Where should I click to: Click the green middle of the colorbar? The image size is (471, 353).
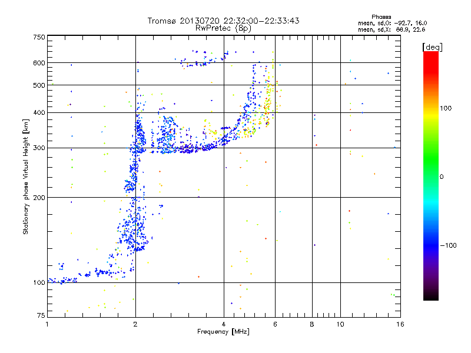coord(431,159)
